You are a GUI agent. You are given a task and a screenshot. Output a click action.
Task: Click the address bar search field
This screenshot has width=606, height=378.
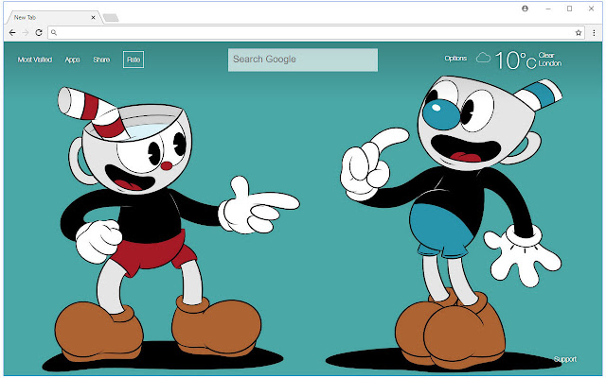[315, 33]
